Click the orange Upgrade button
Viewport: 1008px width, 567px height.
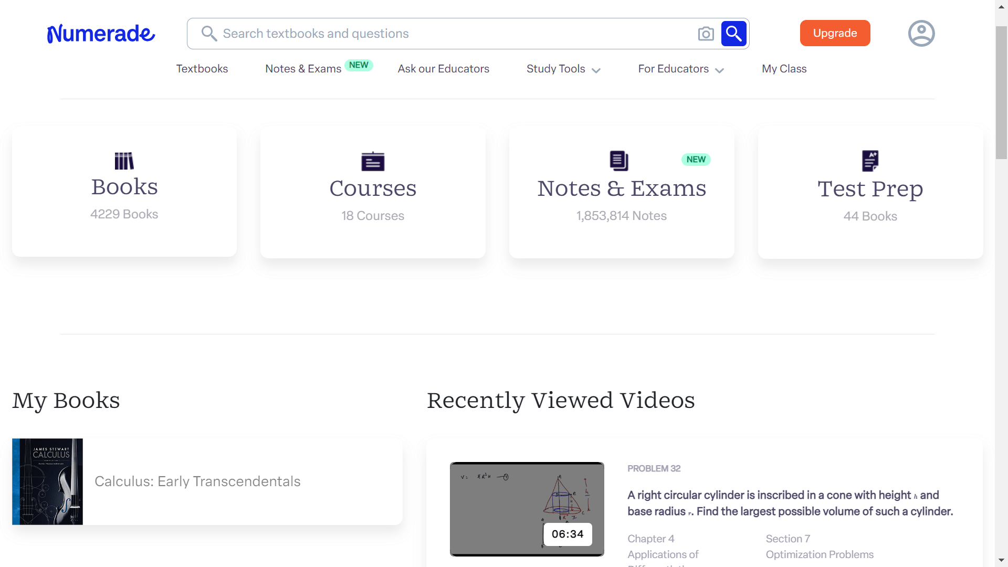click(x=835, y=33)
